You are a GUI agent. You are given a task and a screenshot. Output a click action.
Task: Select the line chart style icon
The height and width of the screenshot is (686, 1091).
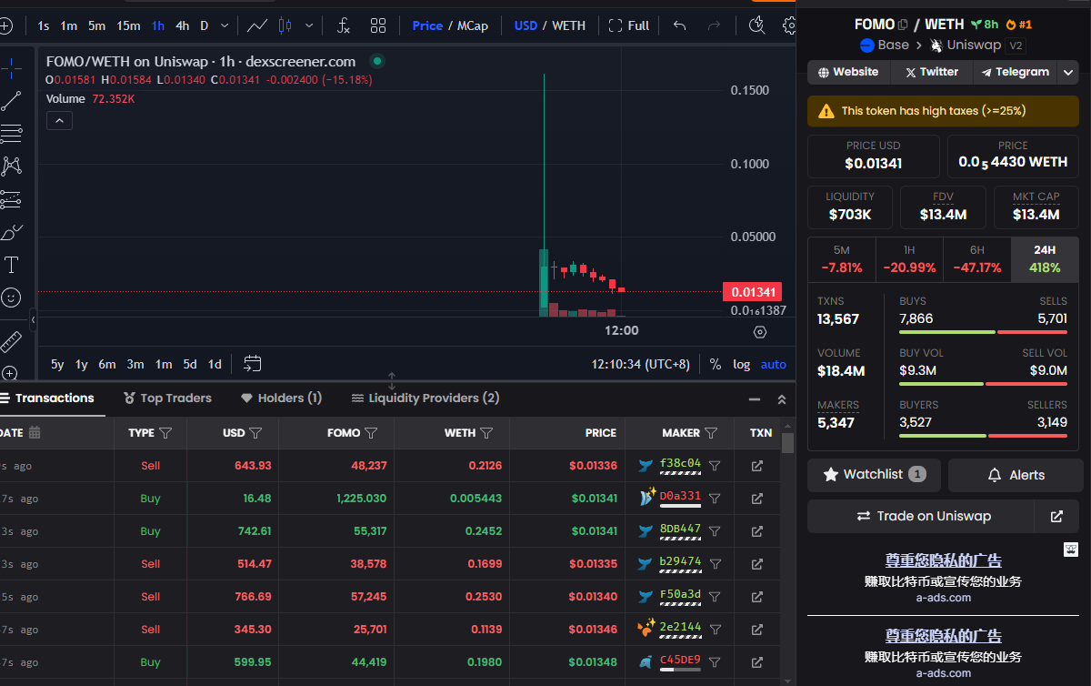257,25
